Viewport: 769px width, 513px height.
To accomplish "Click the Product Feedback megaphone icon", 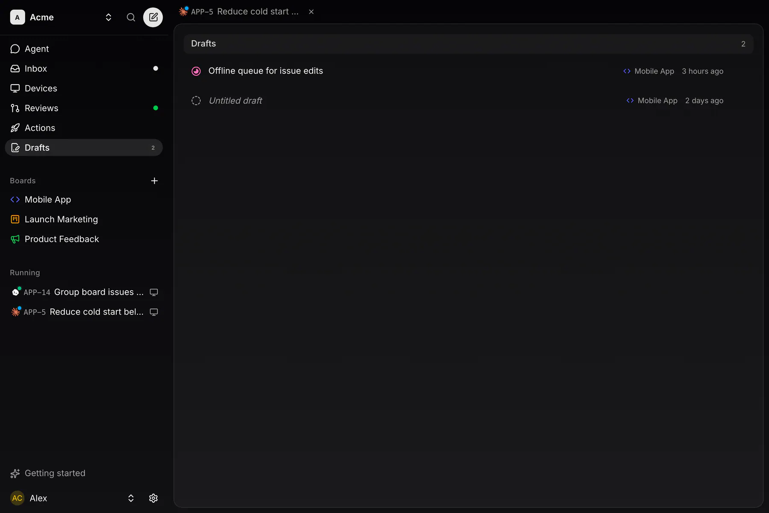I will [15, 239].
